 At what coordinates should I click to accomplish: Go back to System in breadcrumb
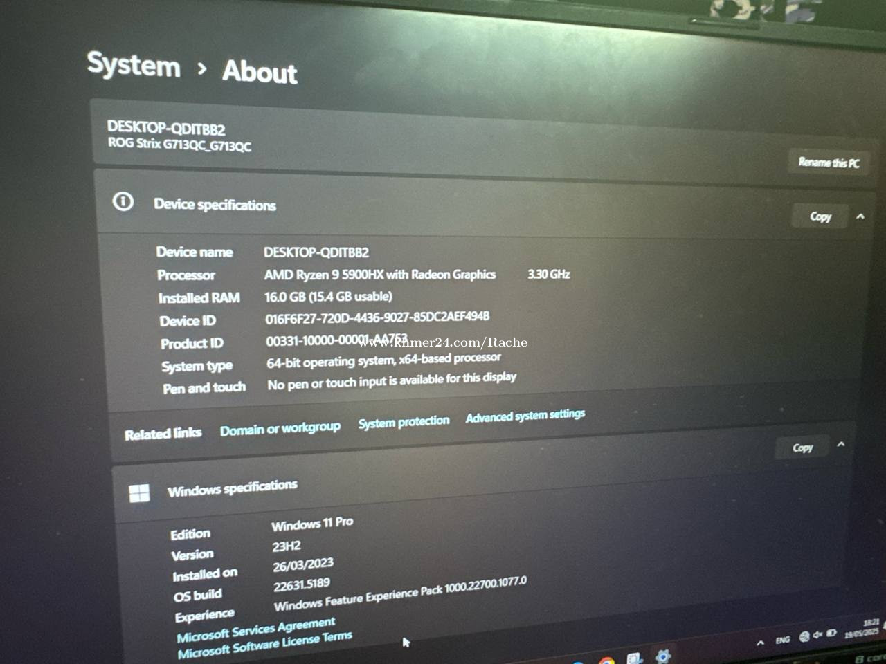134,65
